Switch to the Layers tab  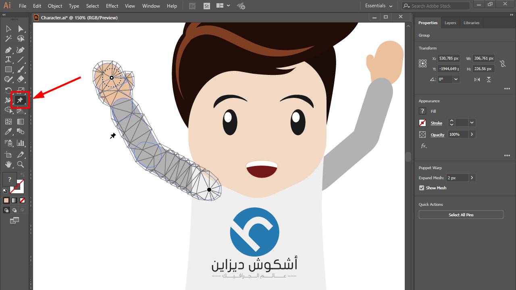coord(450,23)
